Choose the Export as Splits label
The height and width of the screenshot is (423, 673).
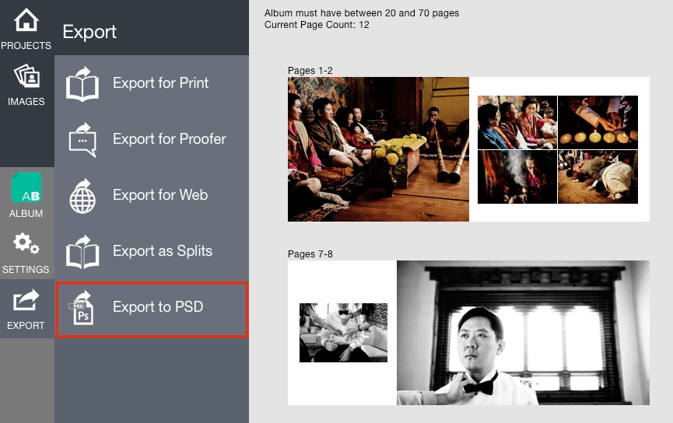point(163,251)
